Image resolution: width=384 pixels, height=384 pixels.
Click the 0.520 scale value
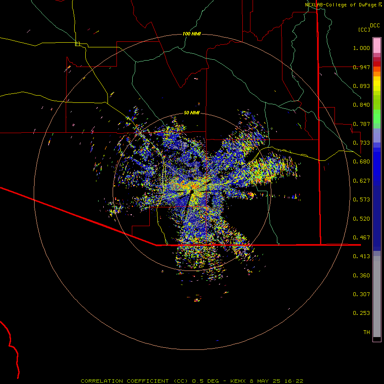coord(361,219)
